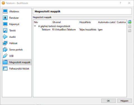This screenshot has width=134, height=105.
Task: Click the question mark help button
Action: pyautogui.click(x=120, y=3)
